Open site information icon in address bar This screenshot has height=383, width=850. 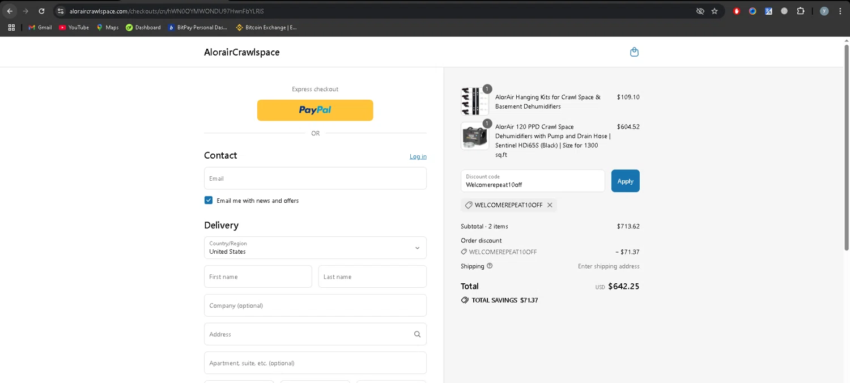pos(61,11)
